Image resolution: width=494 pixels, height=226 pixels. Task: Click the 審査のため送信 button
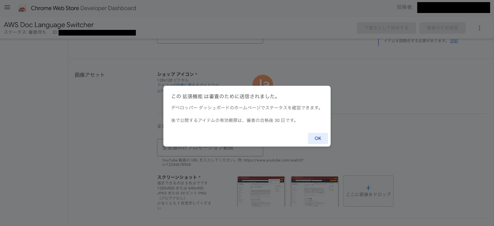click(442, 28)
